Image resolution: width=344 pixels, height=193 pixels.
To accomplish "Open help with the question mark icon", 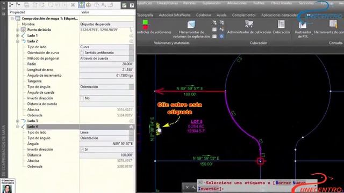I will point(132,5).
